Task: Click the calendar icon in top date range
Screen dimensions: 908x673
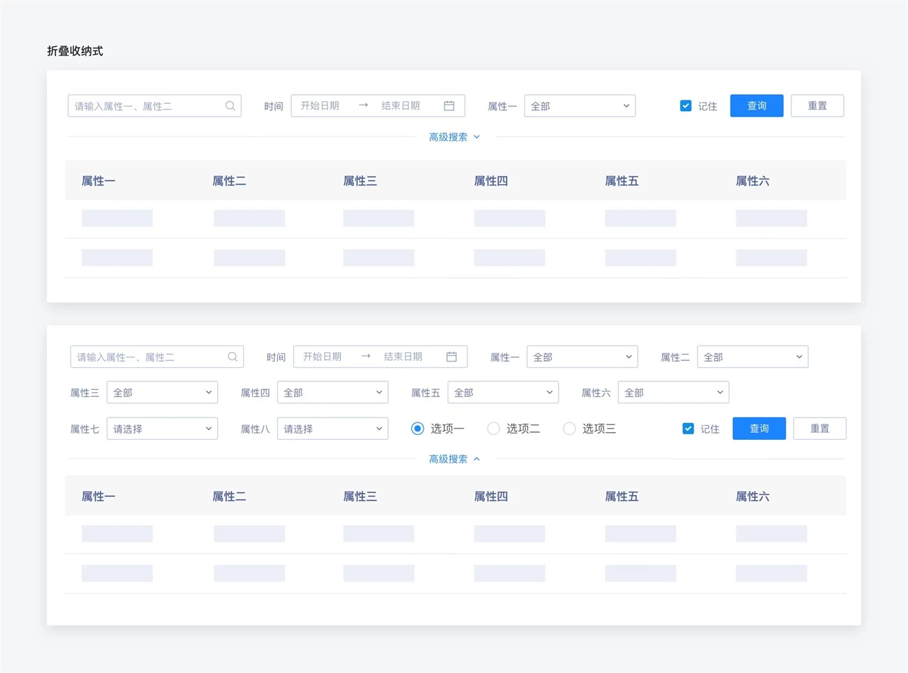Action: point(449,106)
